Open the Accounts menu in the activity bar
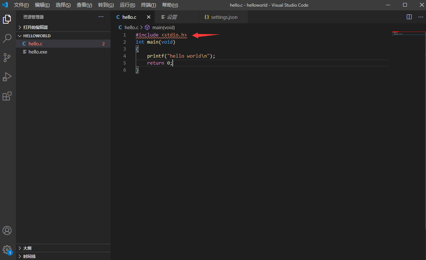This screenshot has height=260, width=426. (7, 230)
